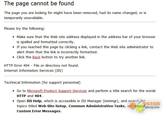Click "The page cannot be found" heading
163x115 pixels.
(39, 4)
